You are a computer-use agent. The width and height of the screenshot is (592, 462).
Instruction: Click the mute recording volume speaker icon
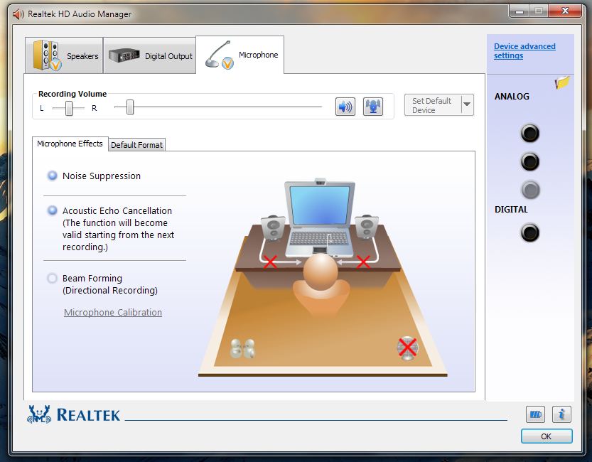pyautogui.click(x=345, y=107)
